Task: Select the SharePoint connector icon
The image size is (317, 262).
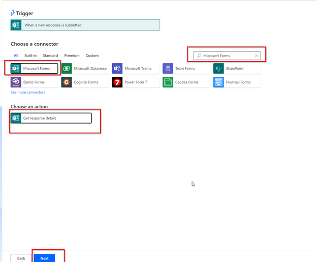Action: 218,69
